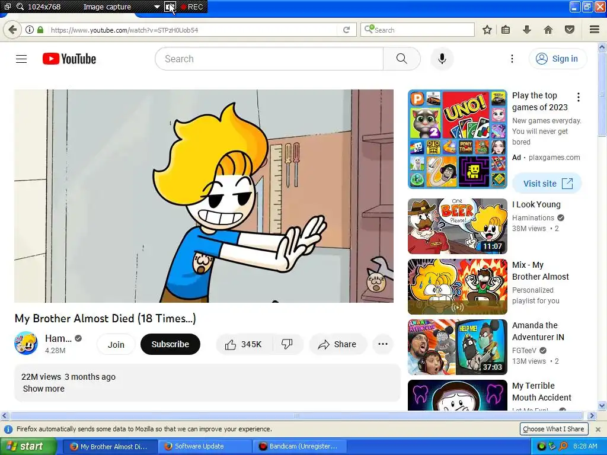Show bookmarks list icon in toolbar
Image resolution: width=607 pixels, height=455 pixels.
[506, 30]
